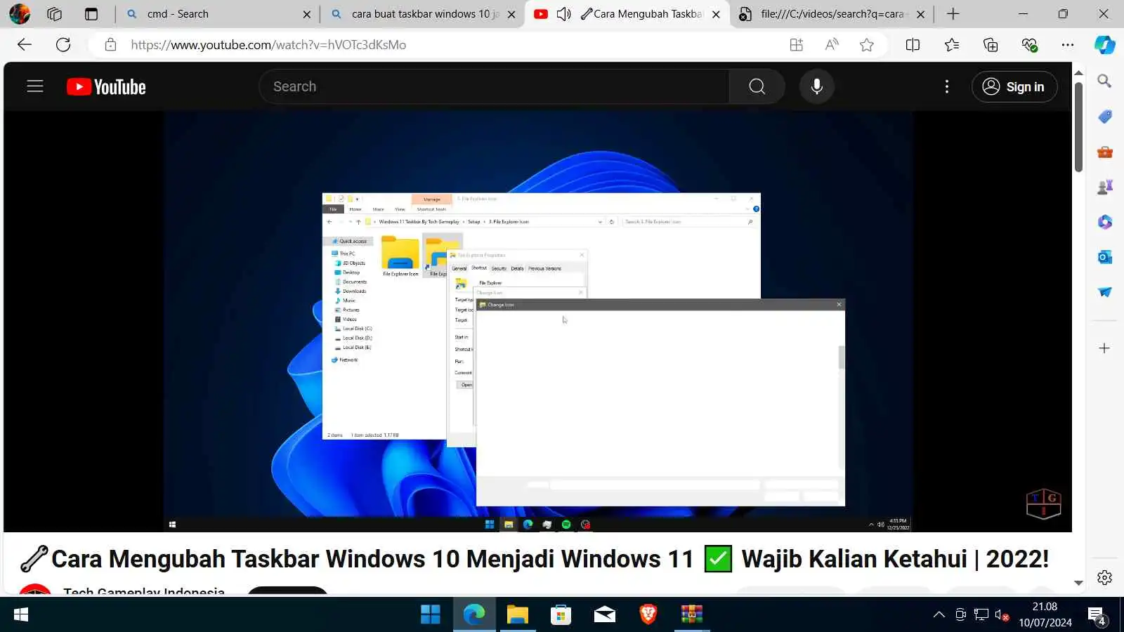Open Edge split screen
Screen dimensions: 1124x632
coord(913,45)
